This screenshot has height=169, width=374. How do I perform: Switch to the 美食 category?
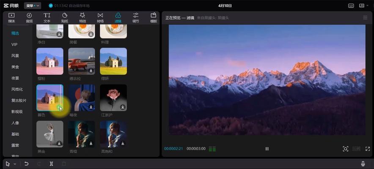click(15, 67)
